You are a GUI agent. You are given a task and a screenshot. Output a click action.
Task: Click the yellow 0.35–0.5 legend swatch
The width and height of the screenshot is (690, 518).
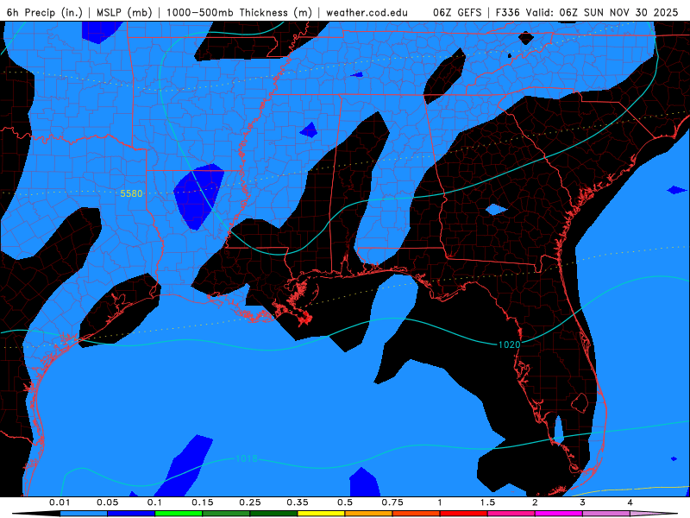click(x=321, y=514)
